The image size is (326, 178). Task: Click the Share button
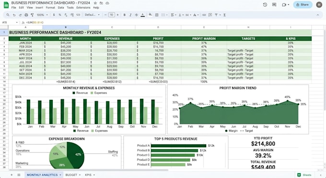pos(303,5)
